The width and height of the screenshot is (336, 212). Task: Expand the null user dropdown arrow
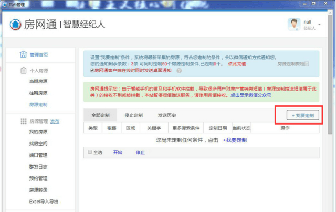click(x=319, y=25)
